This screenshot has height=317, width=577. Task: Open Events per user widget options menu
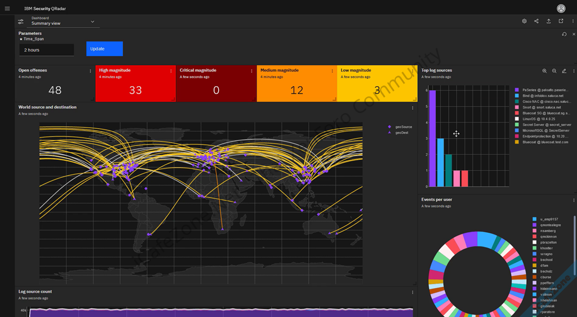pyautogui.click(x=574, y=200)
